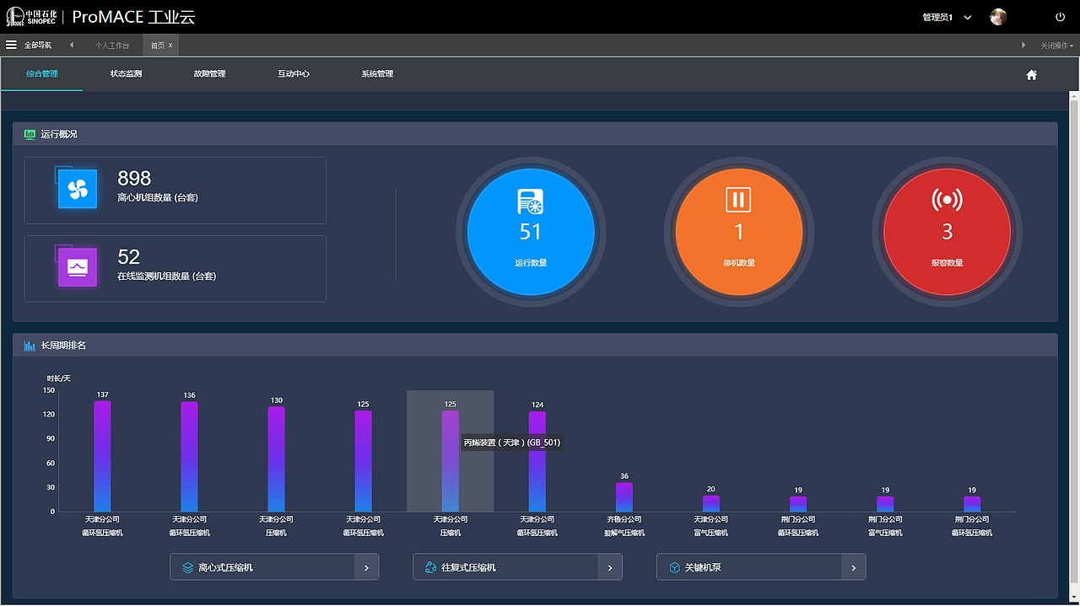
Task: Click the cube icon beside 关键机泵
Action: point(674,568)
